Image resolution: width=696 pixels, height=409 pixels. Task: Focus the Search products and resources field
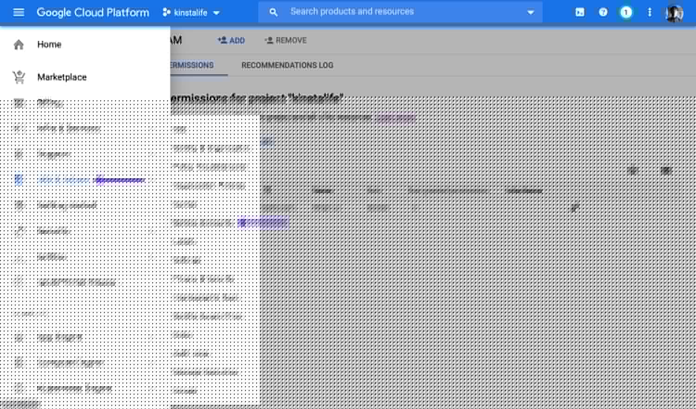(x=400, y=12)
